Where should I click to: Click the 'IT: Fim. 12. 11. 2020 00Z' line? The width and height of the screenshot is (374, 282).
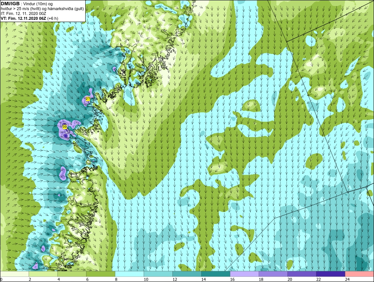click(23, 13)
